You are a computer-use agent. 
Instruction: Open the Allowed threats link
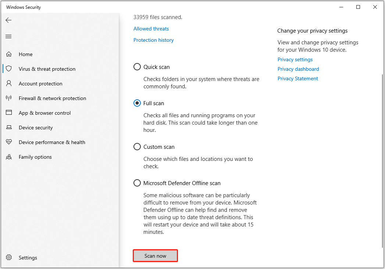(151, 29)
